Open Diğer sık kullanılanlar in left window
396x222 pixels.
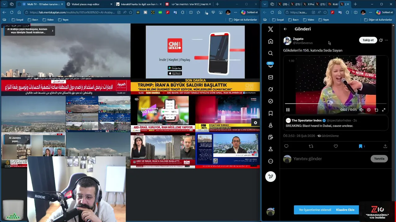pyautogui.click(x=243, y=20)
